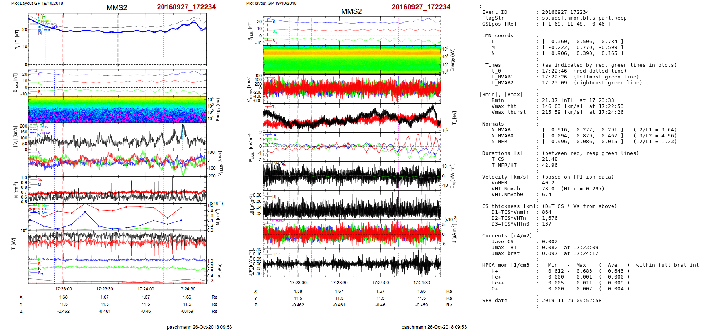Click the 17:23:00 tick label in left plot
The height and width of the screenshot is (330, 709).
point(63,289)
